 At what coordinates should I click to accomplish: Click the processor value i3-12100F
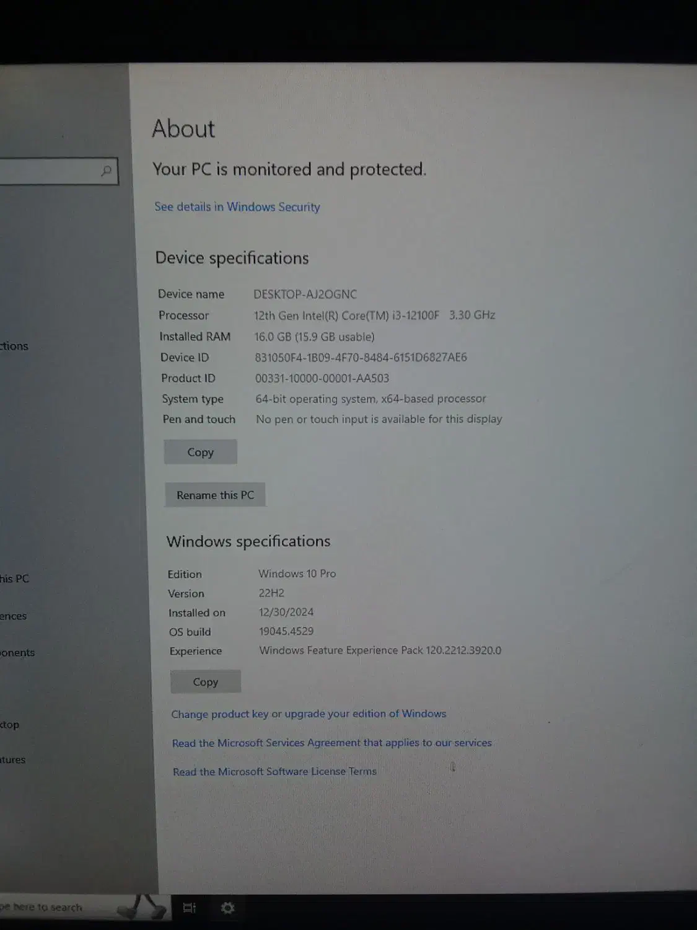(374, 315)
